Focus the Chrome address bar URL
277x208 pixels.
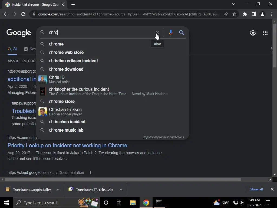coord(129,14)
